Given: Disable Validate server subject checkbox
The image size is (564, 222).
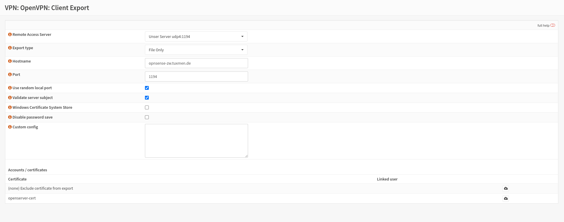Looking at the screenshot, I should [147, 98].
